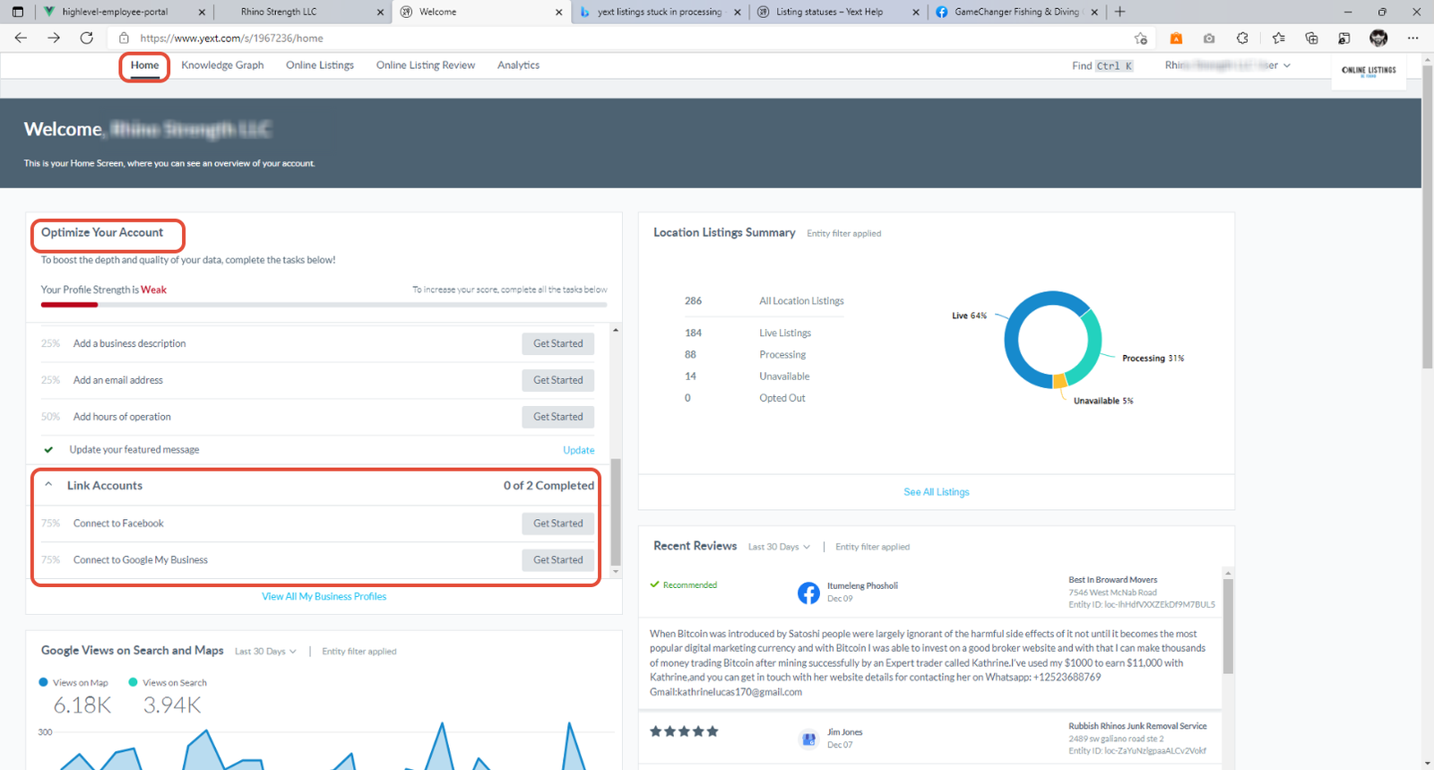This screenshot has width=1434, height=770.
Task: Open the orange shopping bag extension icon
Action: point(1176,38)
